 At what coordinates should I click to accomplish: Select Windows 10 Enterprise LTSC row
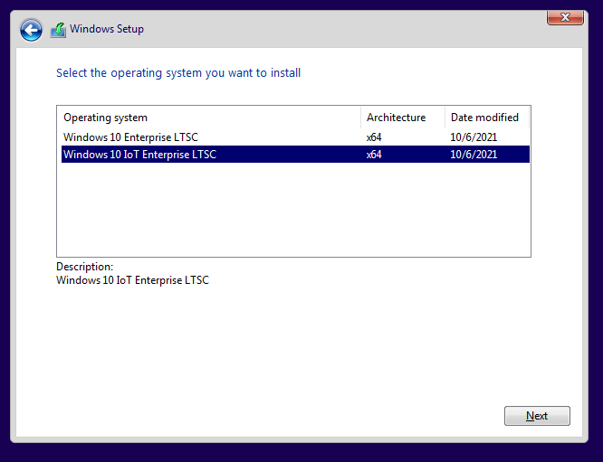click(295, 137)
